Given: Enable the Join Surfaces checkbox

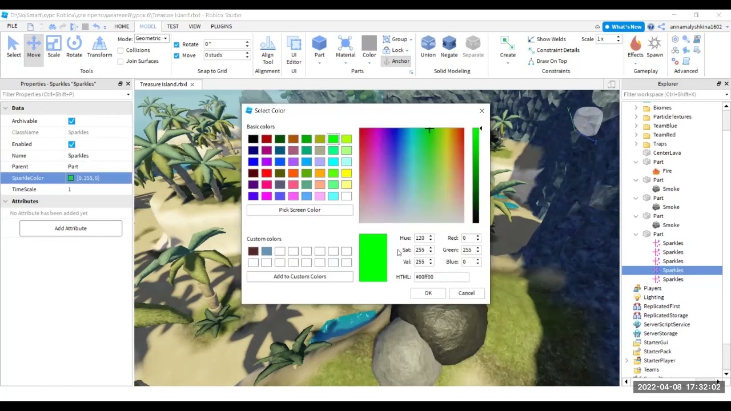Looking at the screenshot, I should click(x=121, y=61).
